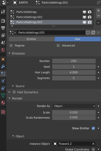Remove the selected particle system slot
Viewport: 101px width, 151px height.
(98, 16)
